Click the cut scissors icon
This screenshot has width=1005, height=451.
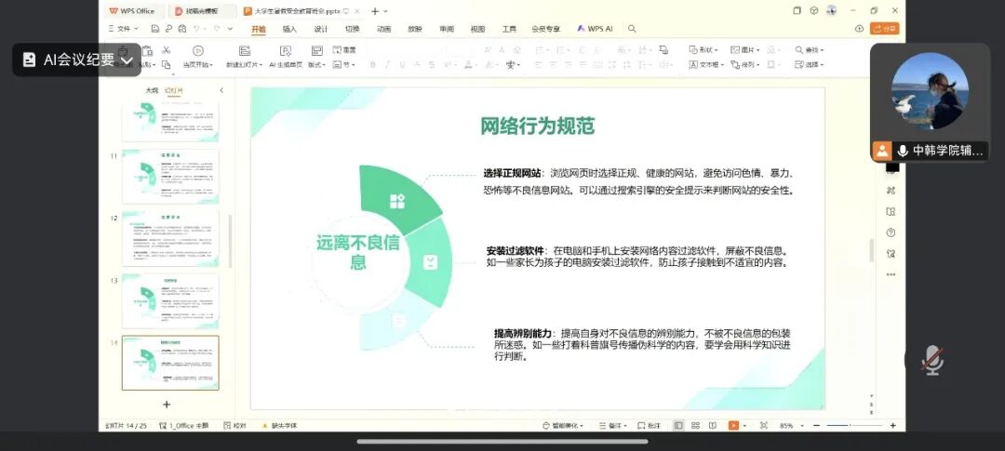coord(167,50)
